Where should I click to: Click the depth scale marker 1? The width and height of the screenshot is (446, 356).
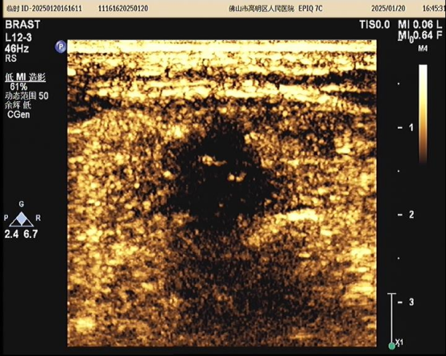[411, 128]
